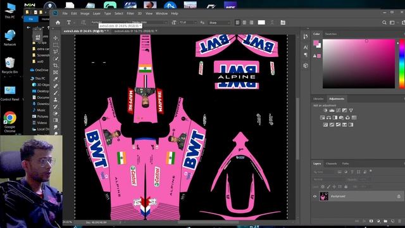Create new group folder in Layers panel
Screen dimensions: 405x228
pyautogui.click(x=385, y=221)
